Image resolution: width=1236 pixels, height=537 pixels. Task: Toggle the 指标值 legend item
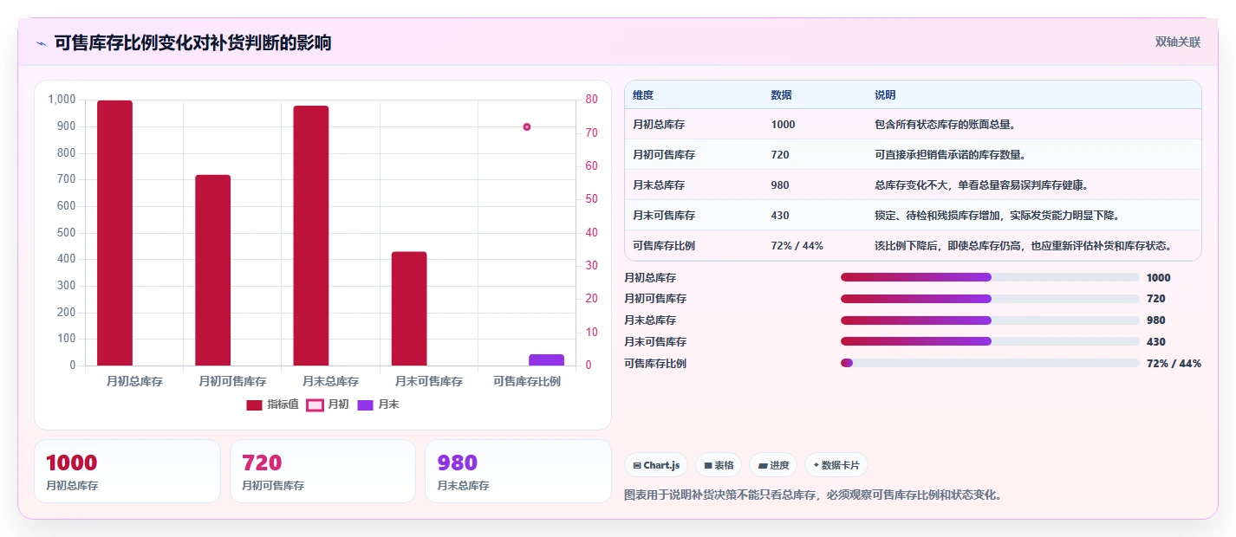pyautogui.click(x=273, y=404)
